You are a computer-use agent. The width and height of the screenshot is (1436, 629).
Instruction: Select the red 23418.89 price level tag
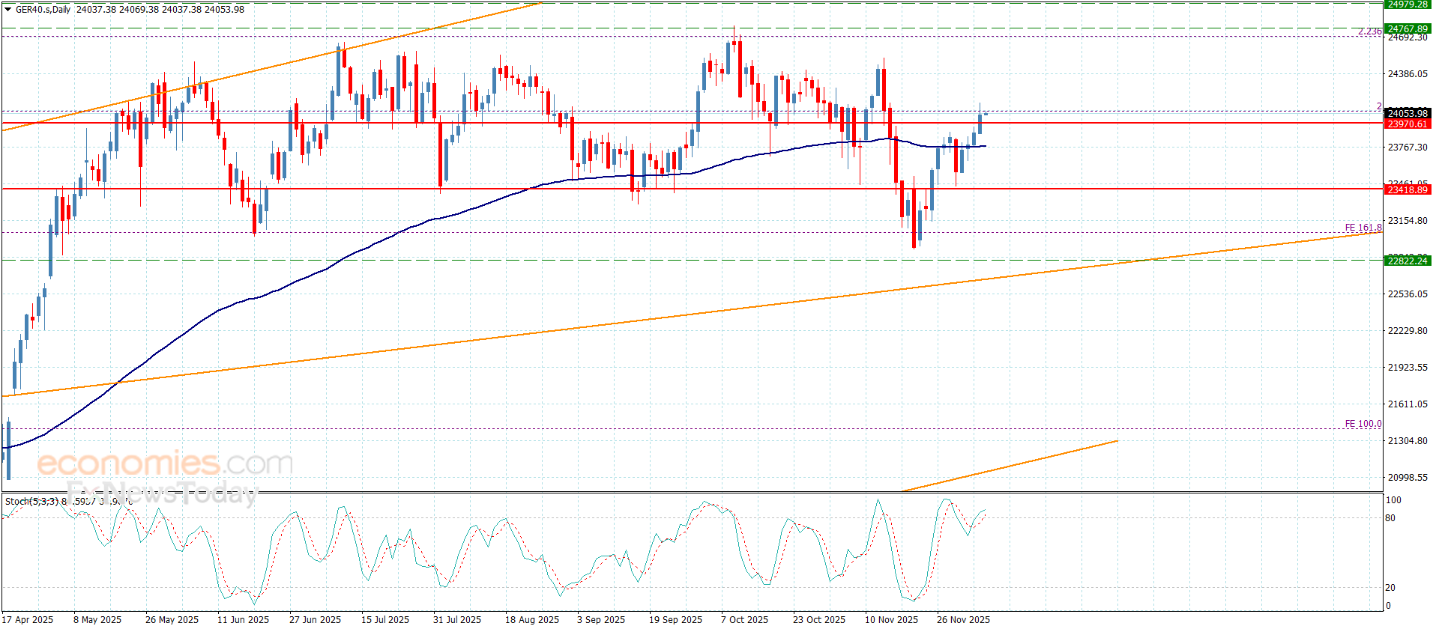[1407, 190]
